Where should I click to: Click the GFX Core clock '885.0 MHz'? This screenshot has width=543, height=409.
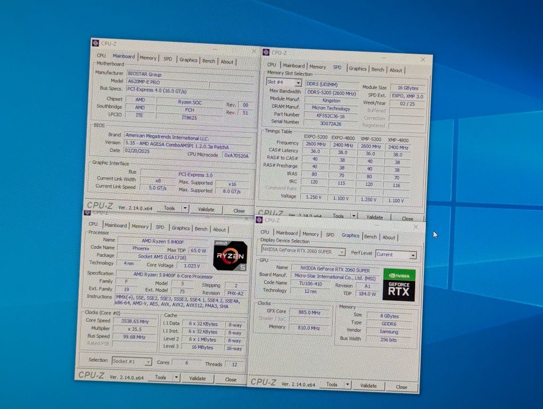pyautogui.click(x=309, y=312)
